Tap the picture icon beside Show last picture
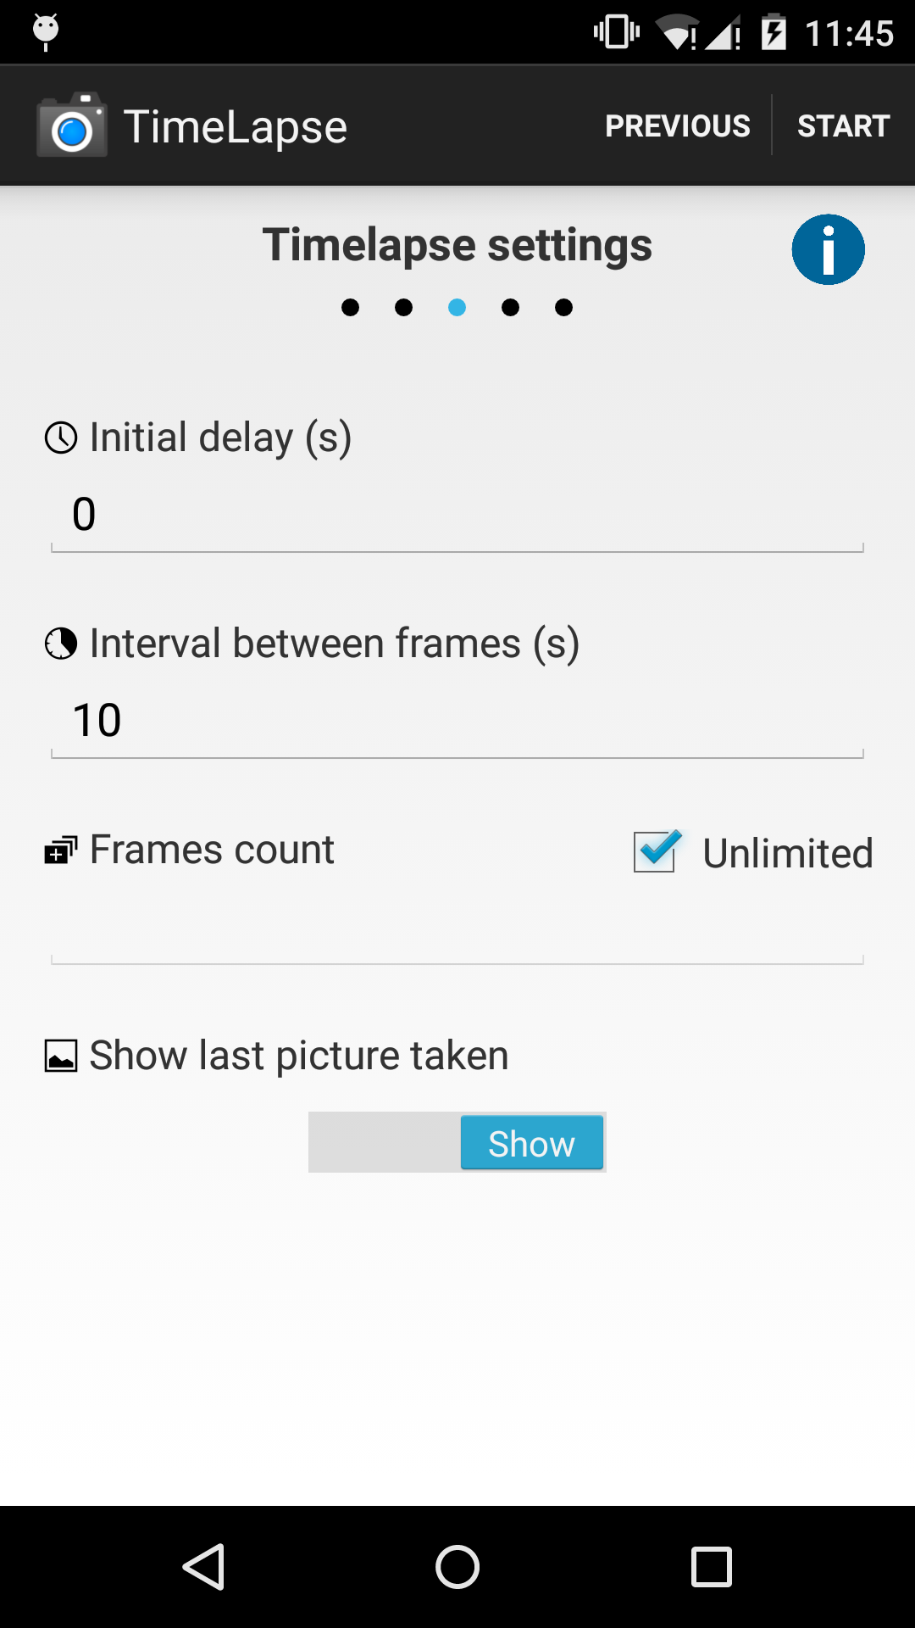This screenshot has width=915, height=1628. pos(61,1056)
